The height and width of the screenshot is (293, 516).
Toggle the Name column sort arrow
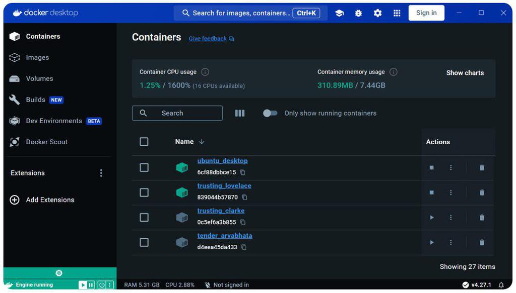click(x=201, y=142)
